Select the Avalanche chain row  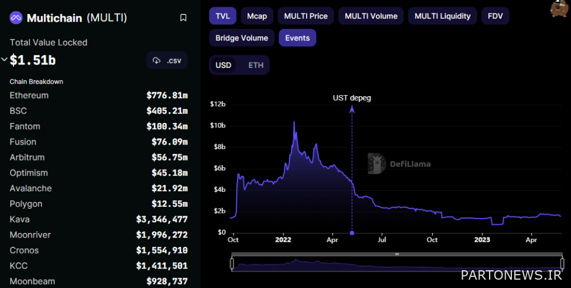99,188
